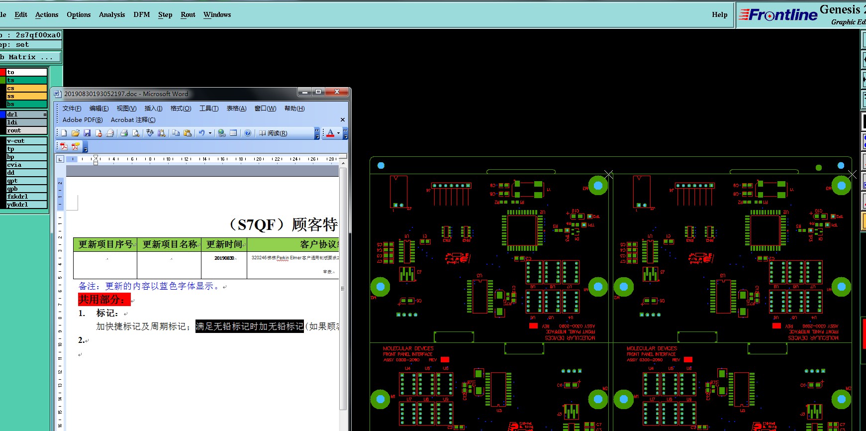Click the 阅读(R) Reading layout button
Screen dimensions: 866x431
pyautogui.click(x=273, y=133)
